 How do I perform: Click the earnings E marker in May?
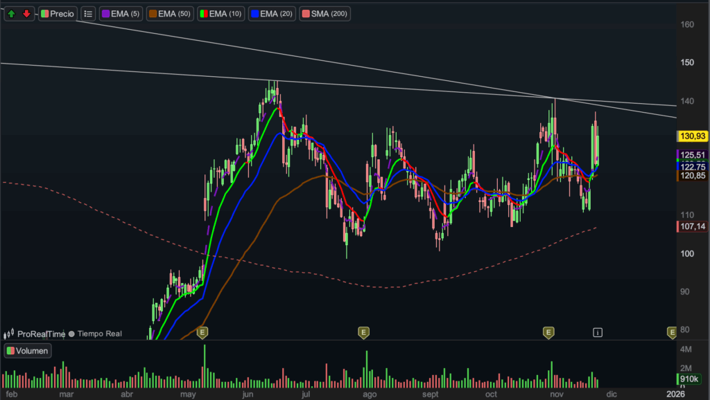click(202, 333)
